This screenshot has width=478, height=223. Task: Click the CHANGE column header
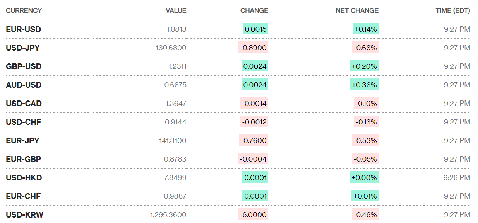[x=254, y=10]
